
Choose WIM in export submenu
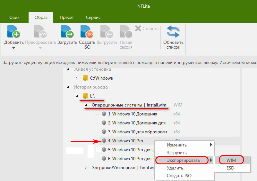pos(231,160)
